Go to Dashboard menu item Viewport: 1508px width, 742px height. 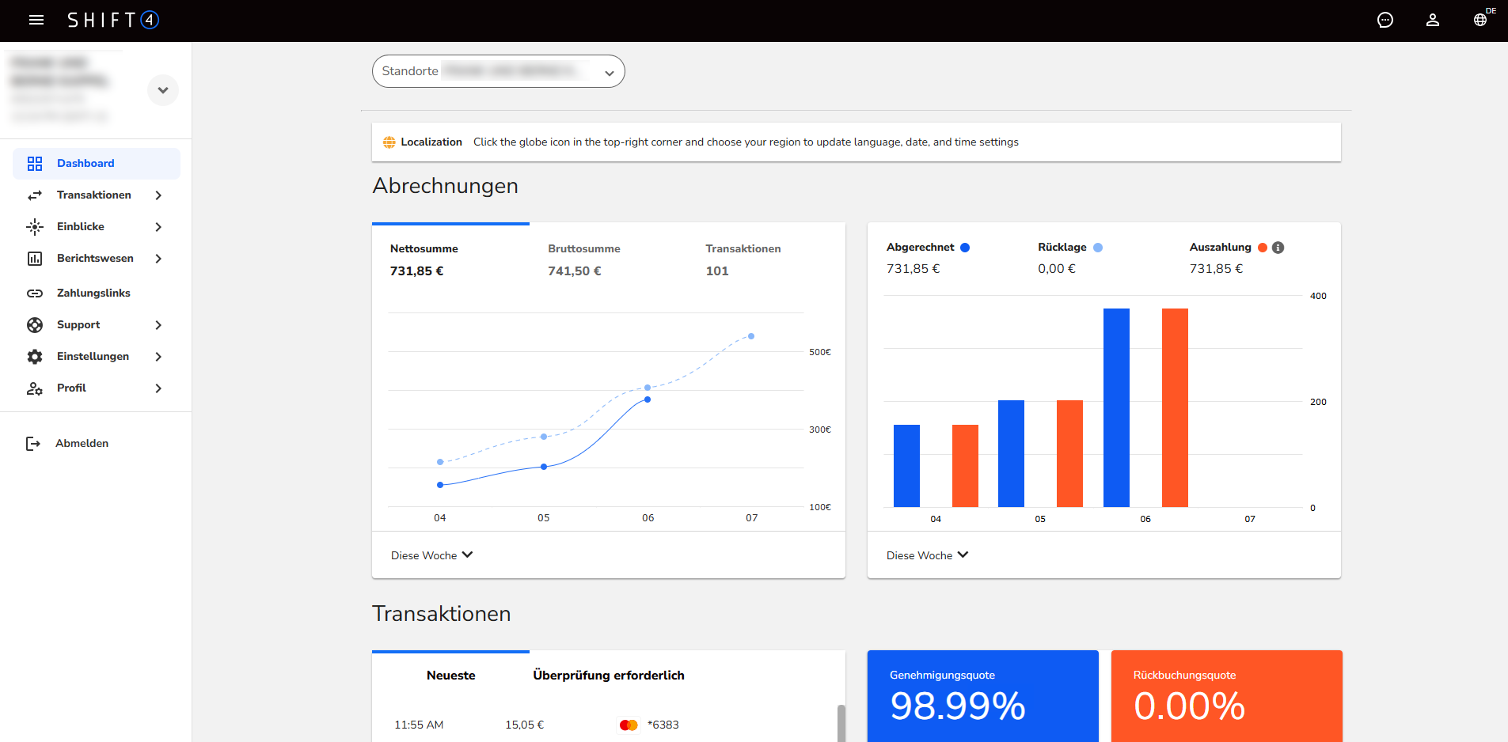(97, 164)
